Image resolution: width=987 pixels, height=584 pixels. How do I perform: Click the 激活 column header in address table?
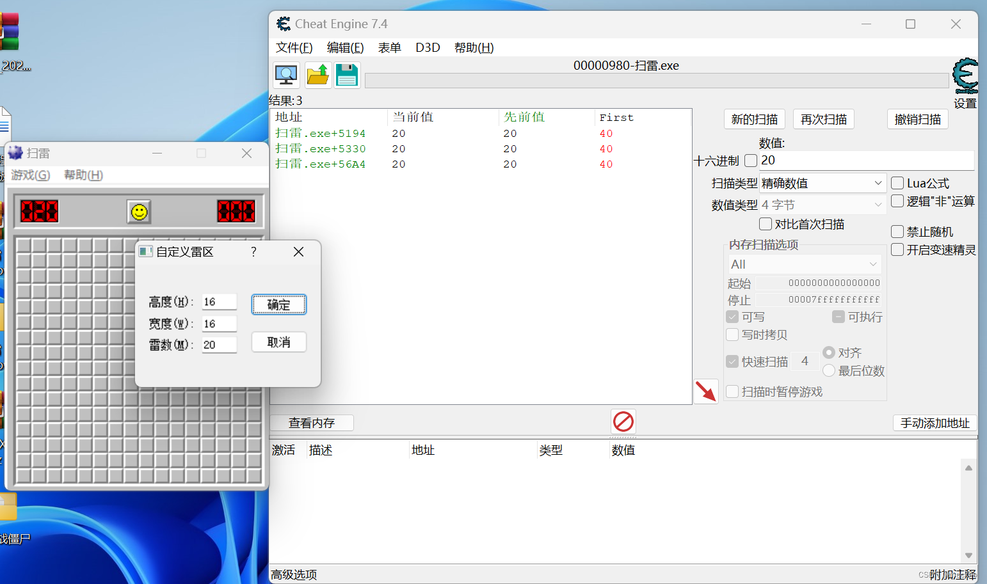coord(287,450)
